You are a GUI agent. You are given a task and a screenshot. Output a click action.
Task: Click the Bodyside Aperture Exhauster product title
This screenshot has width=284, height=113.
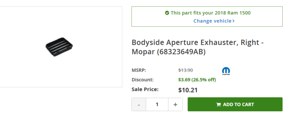tap(198, 47)
